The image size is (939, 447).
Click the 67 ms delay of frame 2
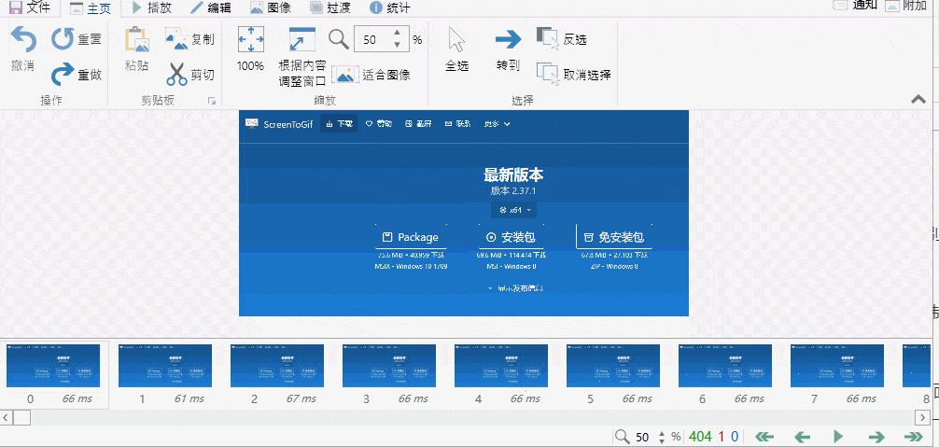(301, 398)
